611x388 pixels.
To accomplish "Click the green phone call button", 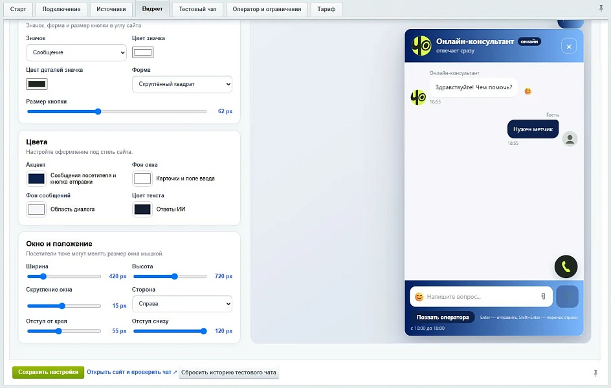I will [x=566, y=266].
